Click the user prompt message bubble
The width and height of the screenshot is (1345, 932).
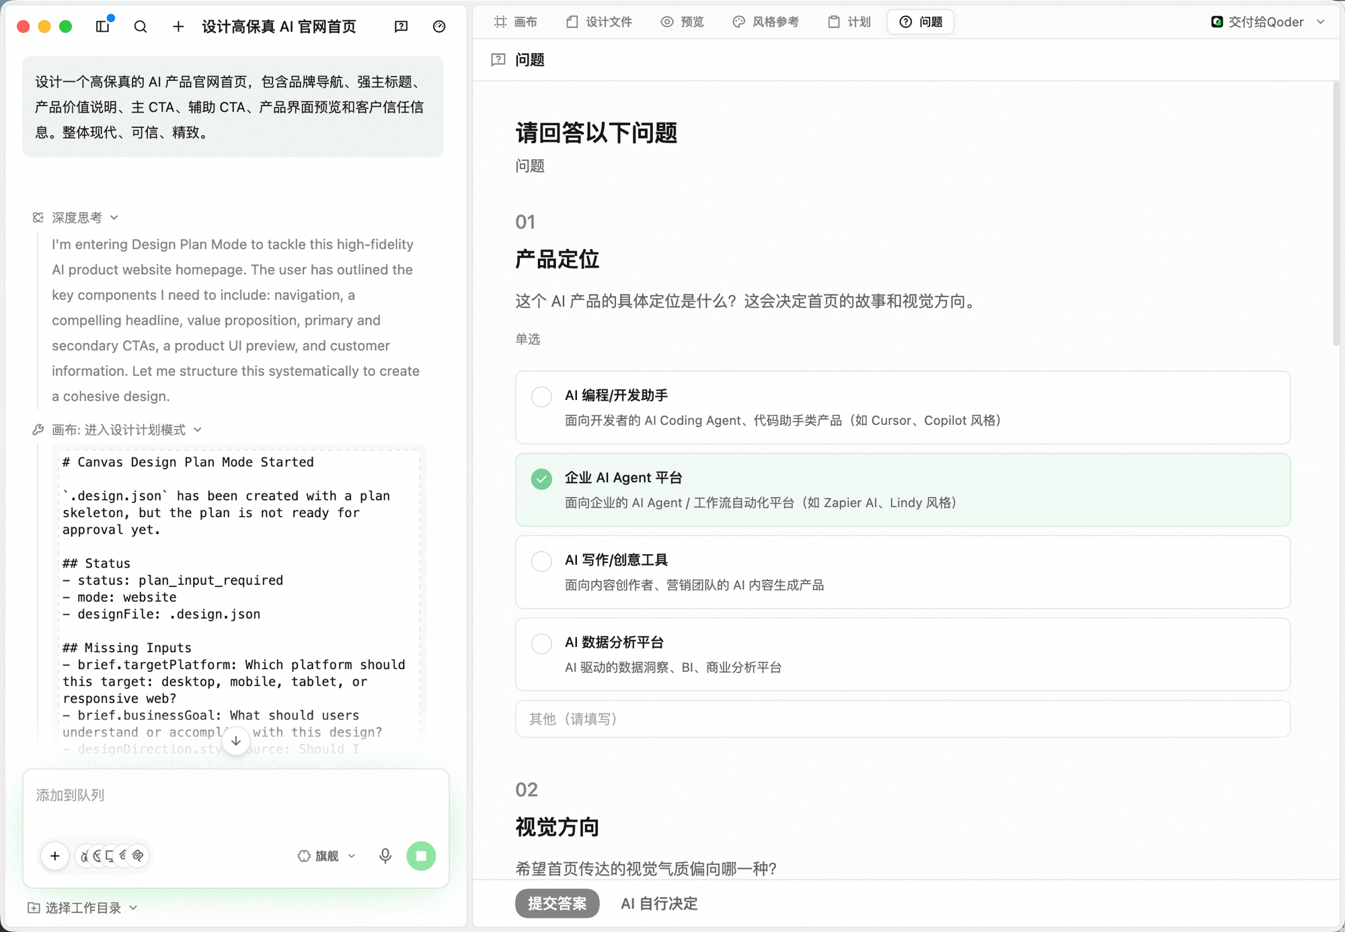point(233,106)
